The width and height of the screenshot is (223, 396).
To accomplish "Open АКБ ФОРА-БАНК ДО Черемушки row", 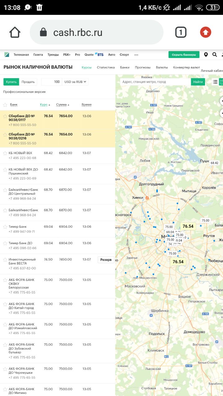I will [58, 373].
